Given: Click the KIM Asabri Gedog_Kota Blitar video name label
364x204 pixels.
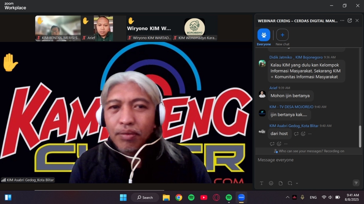Looking at the screenshot, I should click(x=28, y=180).
